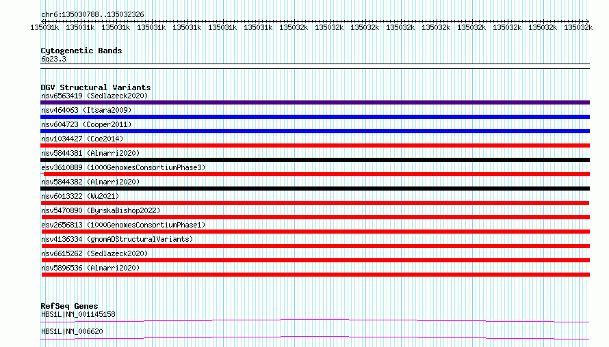Open variant nsv6013322 (Wu2021) label

click(80, 196)
